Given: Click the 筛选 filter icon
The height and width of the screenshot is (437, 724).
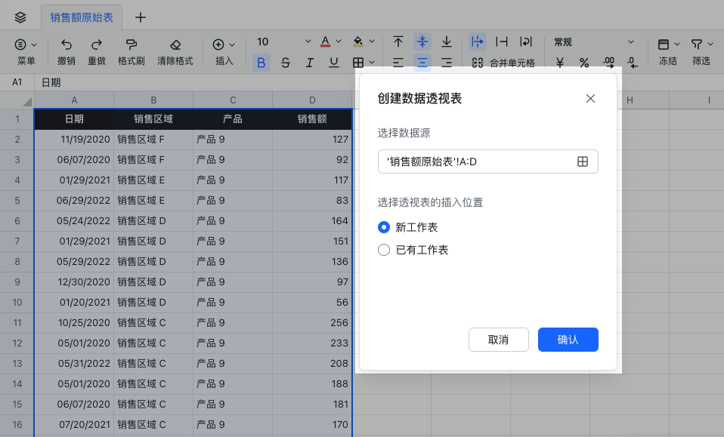Looking at the screenshot, I should pos(696,45).
